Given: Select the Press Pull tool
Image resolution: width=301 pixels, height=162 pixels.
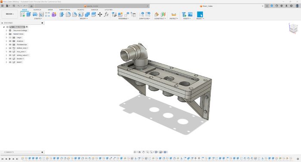Looking at the screenshot, I should pos(61,15).
